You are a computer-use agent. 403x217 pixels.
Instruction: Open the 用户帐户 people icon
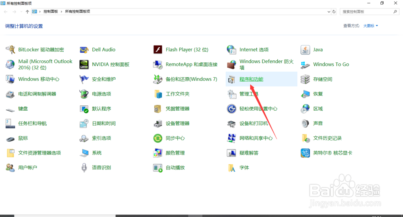[x=10, y=168]
